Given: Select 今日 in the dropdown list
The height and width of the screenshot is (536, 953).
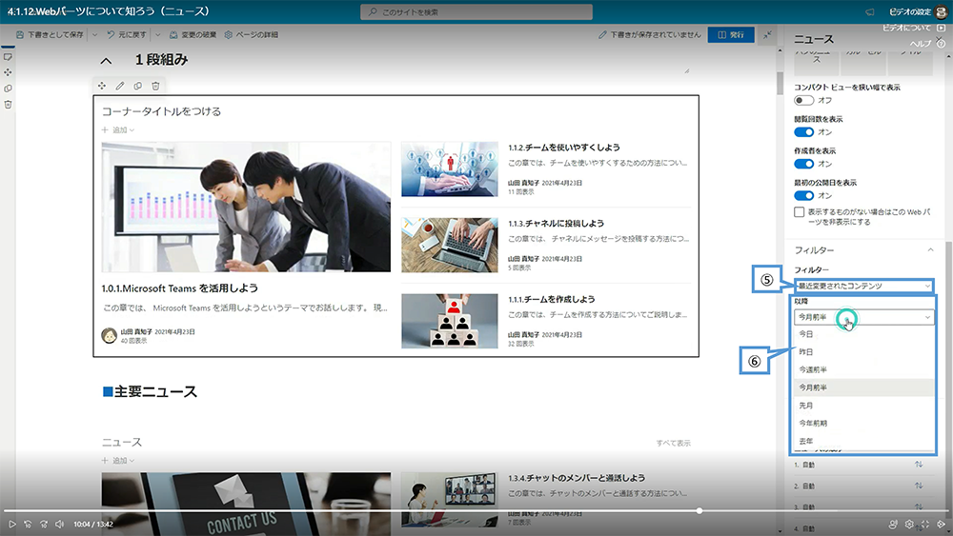Looking at the screenshot, I should (863, 334).
